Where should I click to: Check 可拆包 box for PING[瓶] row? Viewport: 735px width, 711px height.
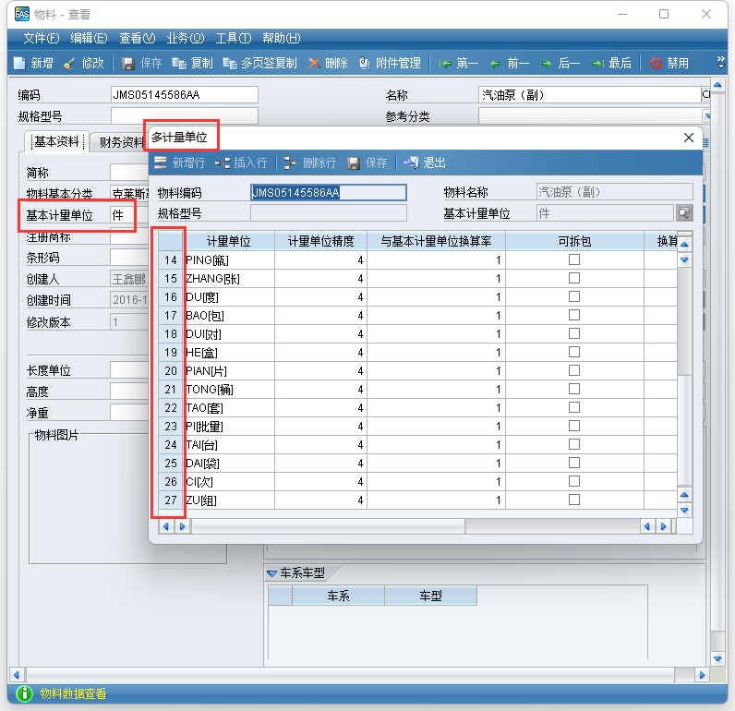click(574, 259)
